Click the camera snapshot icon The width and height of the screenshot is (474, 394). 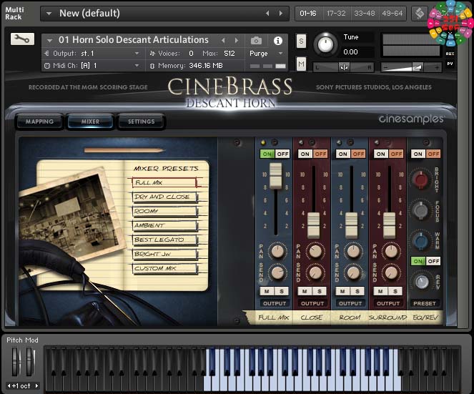click(256, 41)
